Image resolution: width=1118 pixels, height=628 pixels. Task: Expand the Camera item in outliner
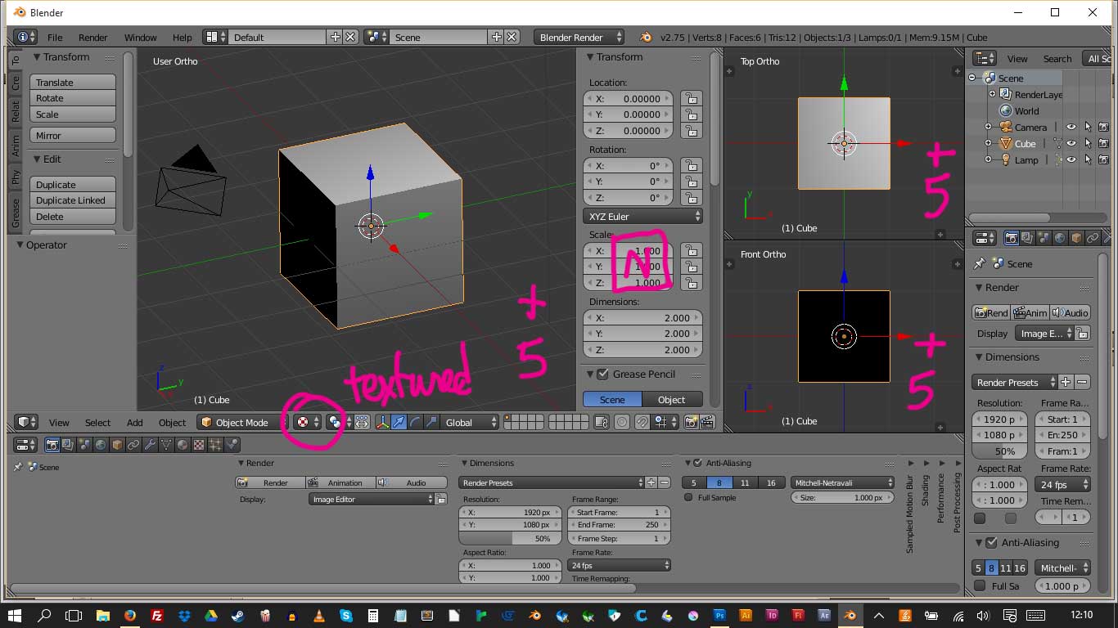988,127
